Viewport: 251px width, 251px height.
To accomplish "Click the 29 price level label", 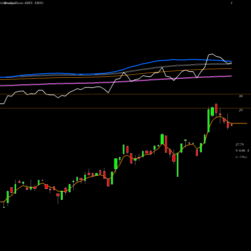I will click(240, 110).
